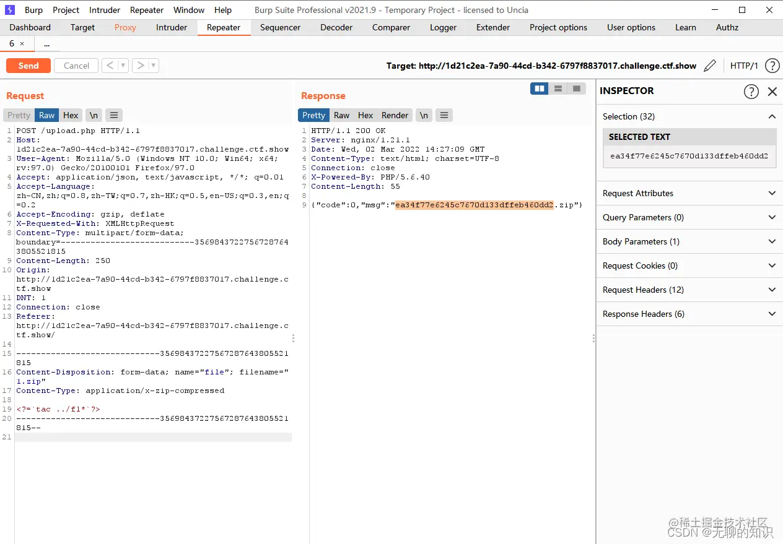Close the Inspector panel
Screen dimensions: 783x544
point(772,92)
